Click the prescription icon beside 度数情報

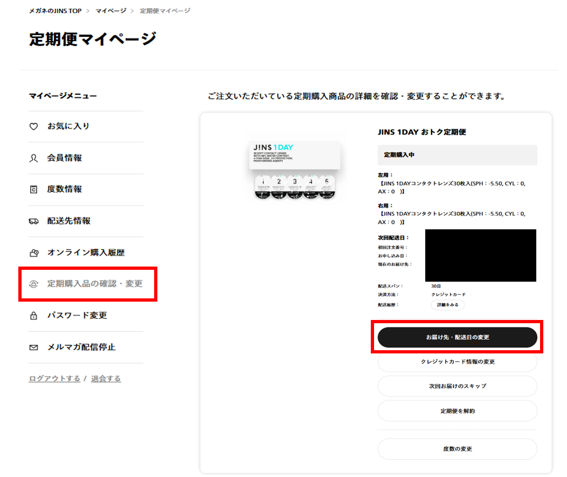(x=33, y=189)
